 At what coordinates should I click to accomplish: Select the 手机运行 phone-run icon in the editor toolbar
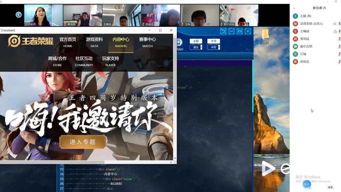tap(179, 42)
